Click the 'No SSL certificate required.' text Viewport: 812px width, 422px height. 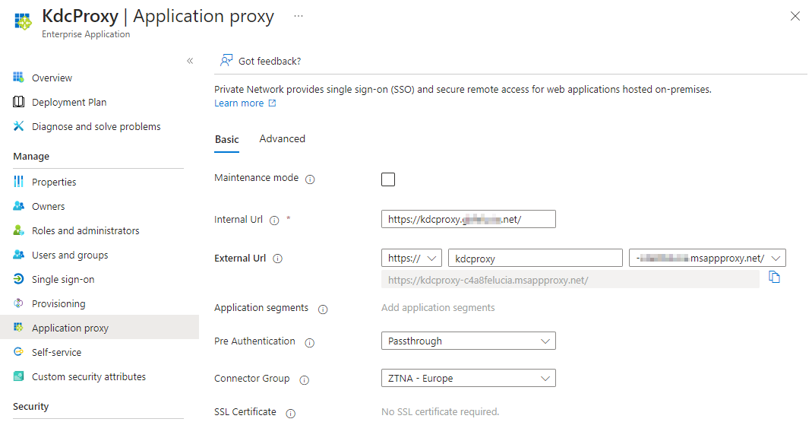pyautogui.click(x=440, y=412)
